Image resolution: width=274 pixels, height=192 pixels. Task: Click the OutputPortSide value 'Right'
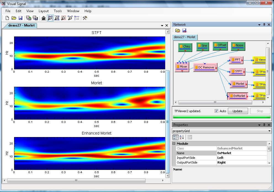tap(241, 162)
